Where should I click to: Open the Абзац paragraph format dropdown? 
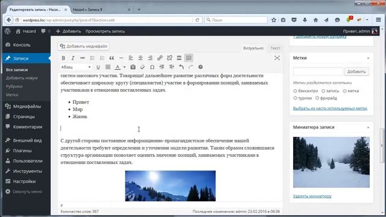pos(76,67)
